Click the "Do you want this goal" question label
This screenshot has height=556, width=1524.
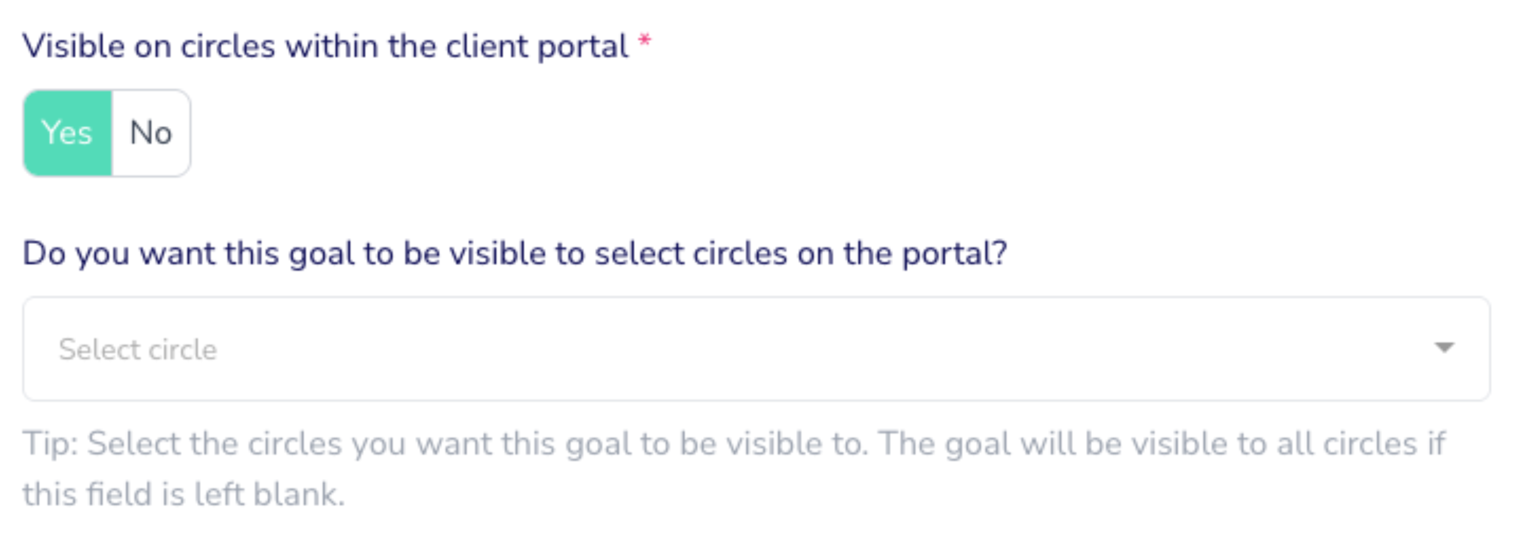(x=514, y=254)
